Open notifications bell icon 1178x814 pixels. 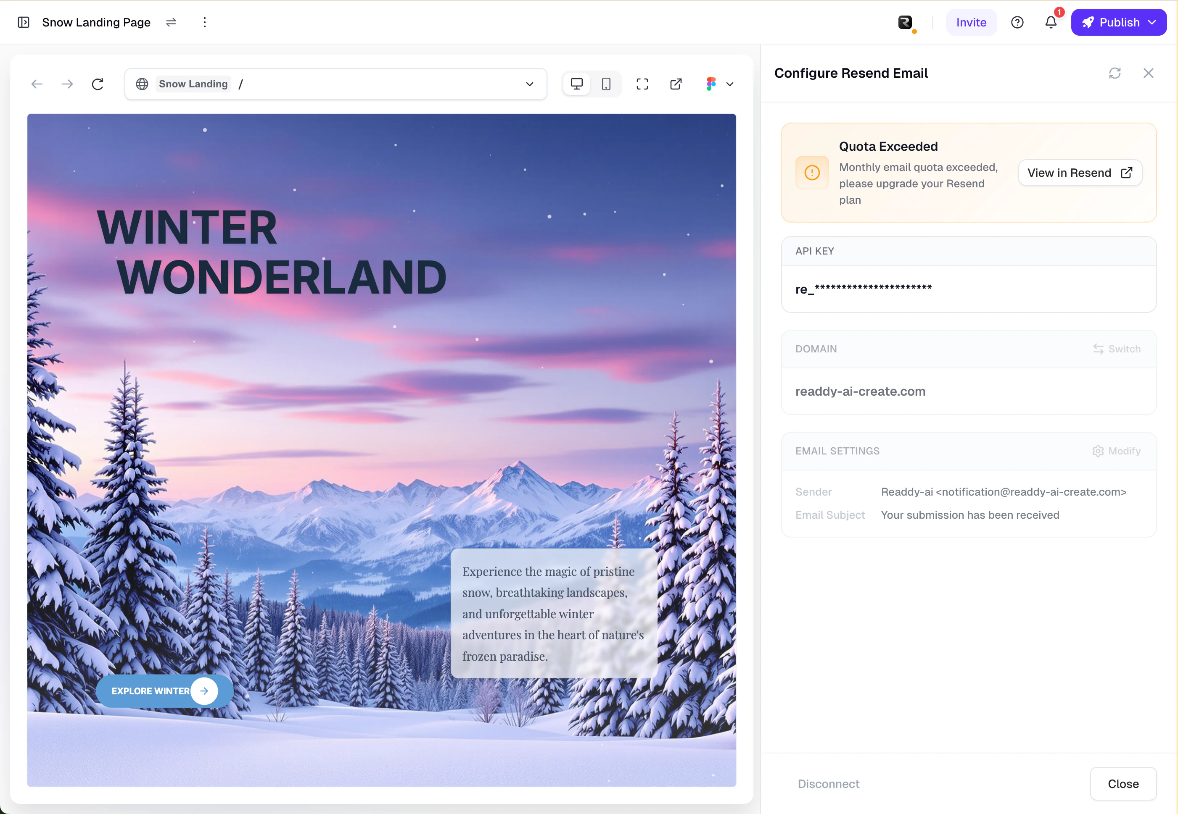1050,22
